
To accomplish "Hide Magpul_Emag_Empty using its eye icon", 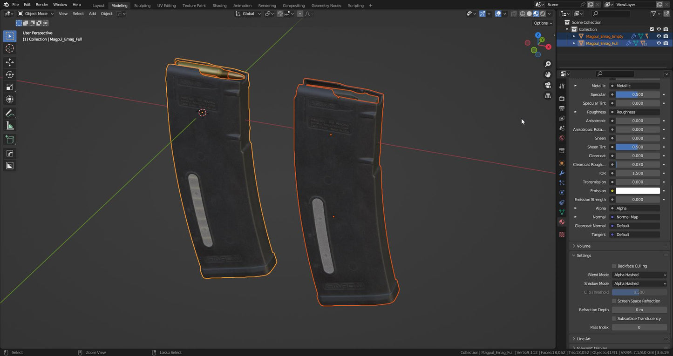I will point(659,36).
